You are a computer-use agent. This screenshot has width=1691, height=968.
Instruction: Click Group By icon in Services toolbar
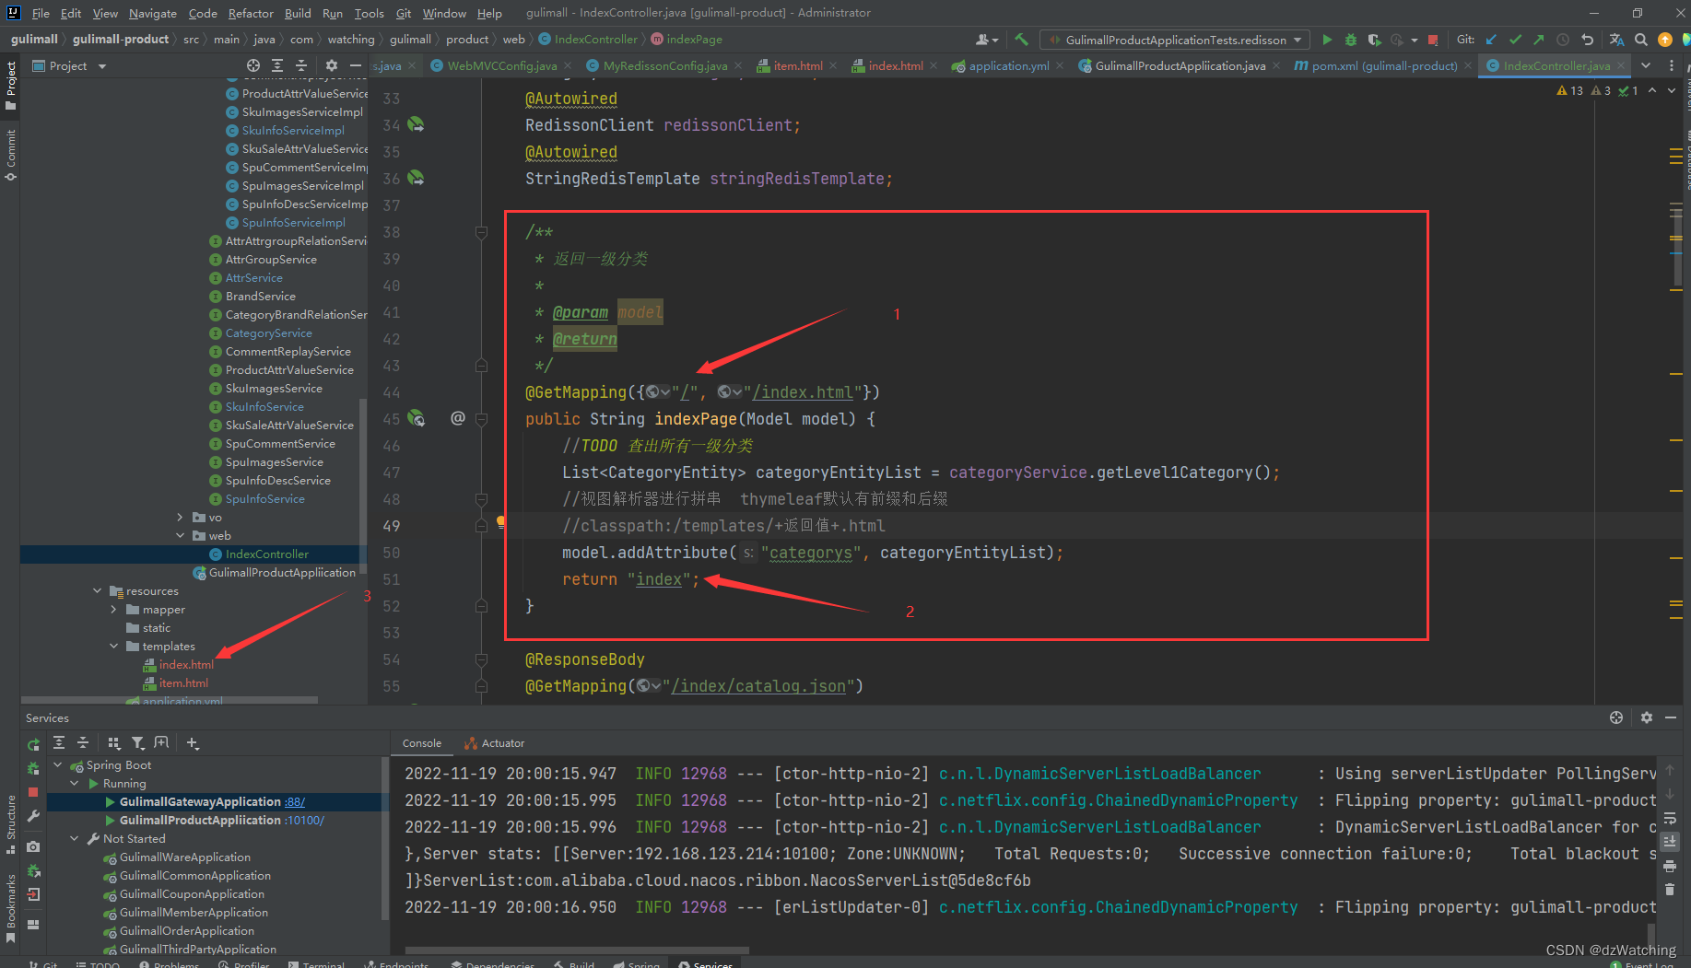pyautogui.click(x=114, y=743)
